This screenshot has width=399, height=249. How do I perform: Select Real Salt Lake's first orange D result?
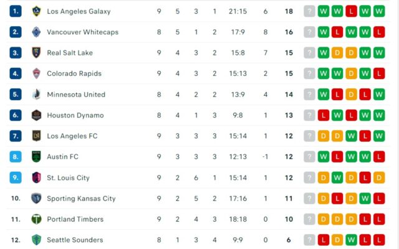(x=337, y=53)
